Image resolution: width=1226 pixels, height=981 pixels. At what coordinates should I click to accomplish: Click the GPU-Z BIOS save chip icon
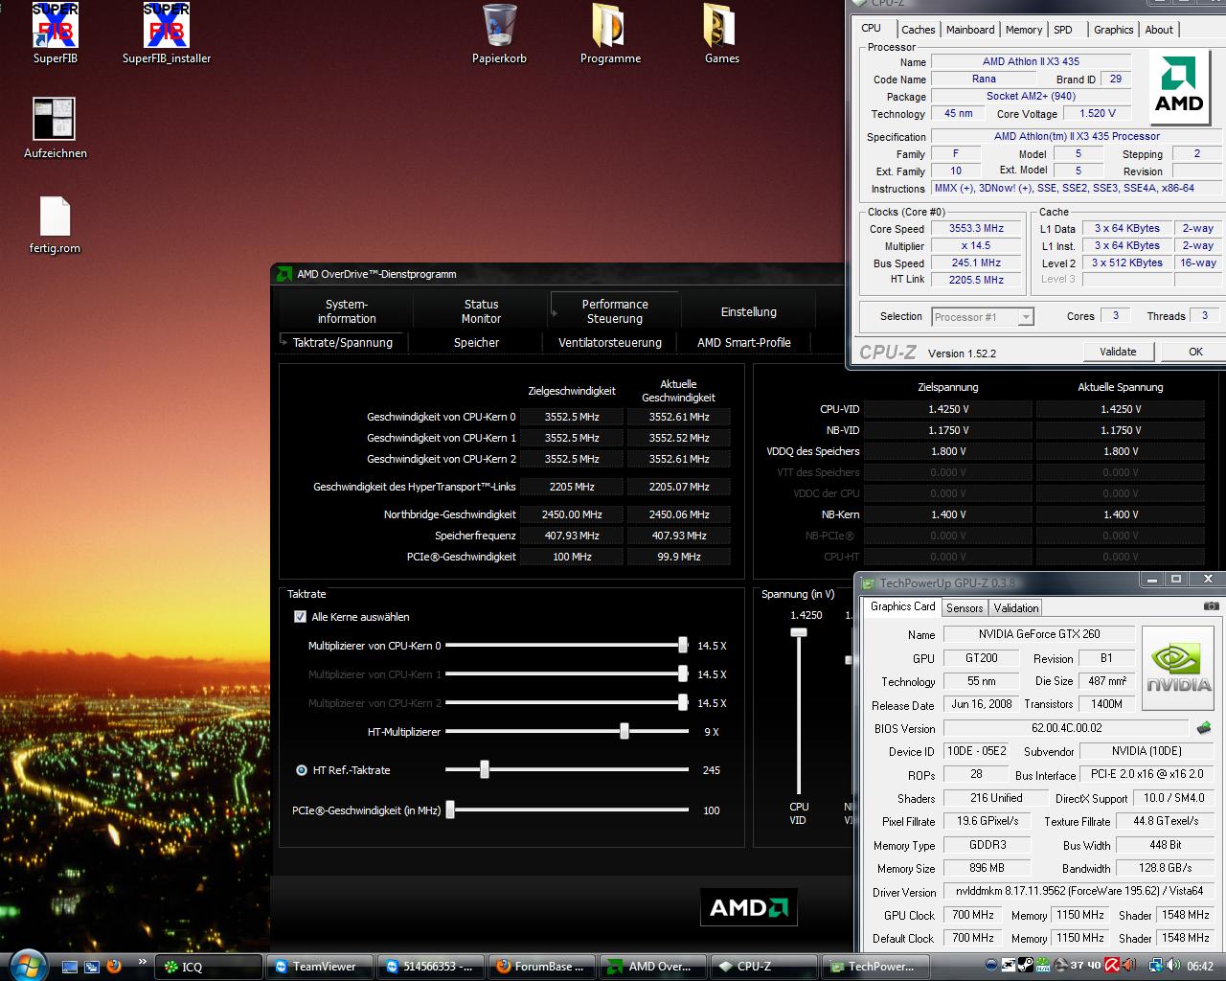click(x=1204, y=728)
